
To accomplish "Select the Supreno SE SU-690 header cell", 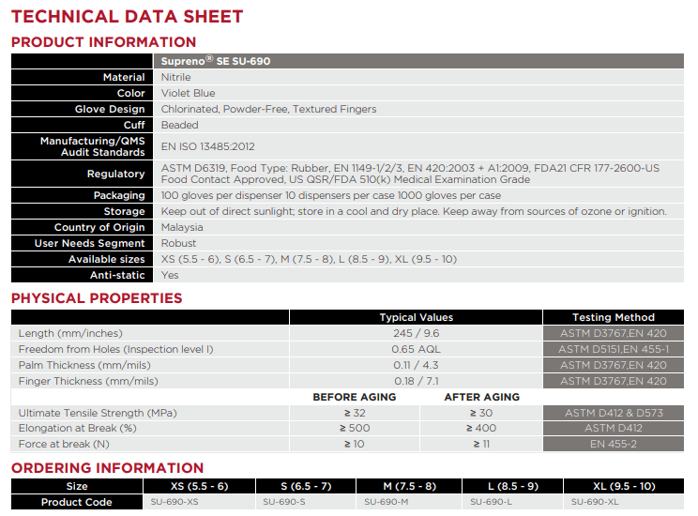I will tap(217, 61).
